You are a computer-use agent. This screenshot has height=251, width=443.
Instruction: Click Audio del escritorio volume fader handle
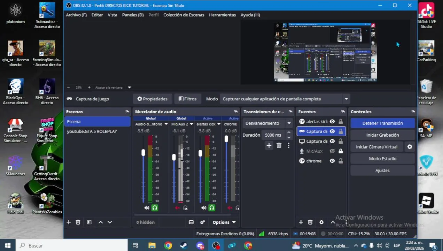[143, 153]
